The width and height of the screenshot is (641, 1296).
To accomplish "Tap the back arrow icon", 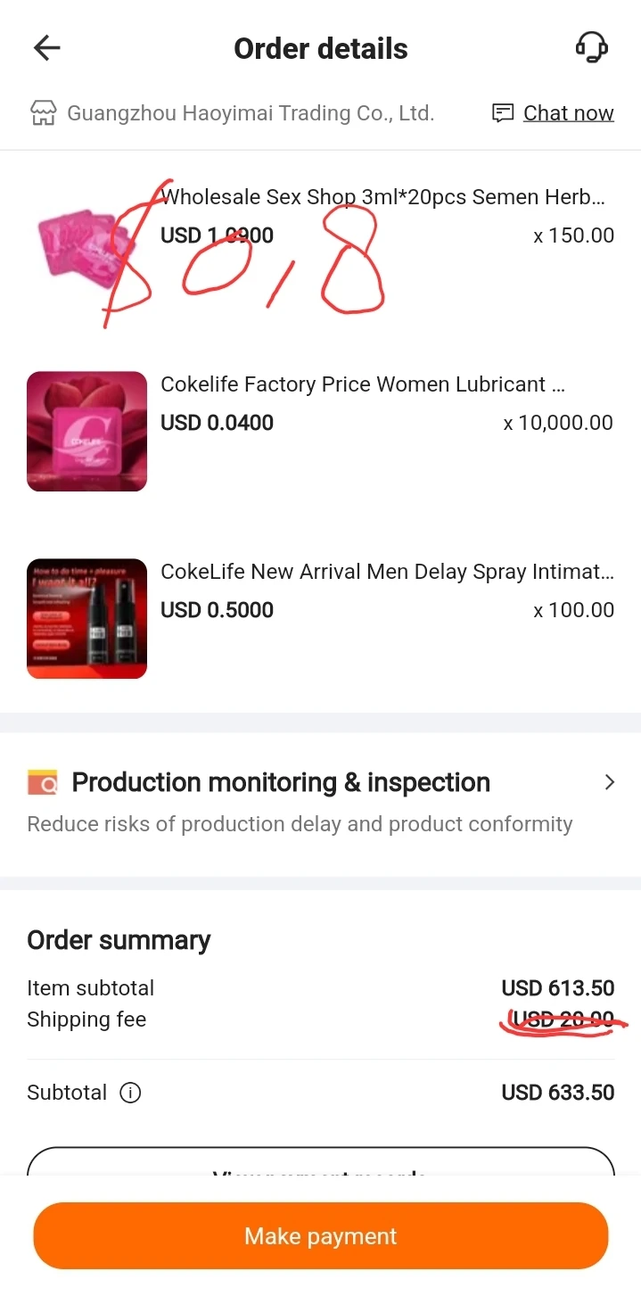I will pos(46,48).
